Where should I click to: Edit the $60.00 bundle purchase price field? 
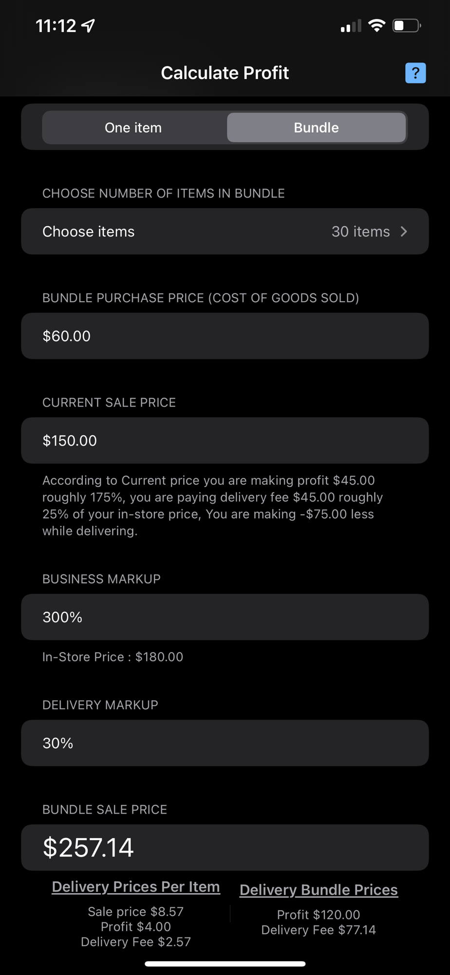click(x=225, y=336)
